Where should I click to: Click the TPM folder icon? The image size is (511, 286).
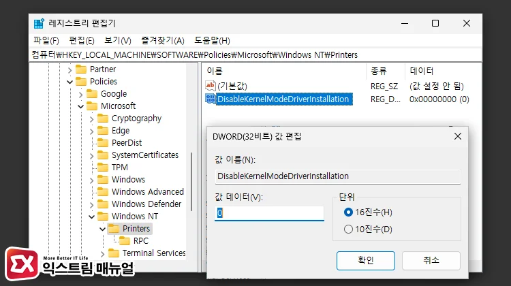[103, 168]
